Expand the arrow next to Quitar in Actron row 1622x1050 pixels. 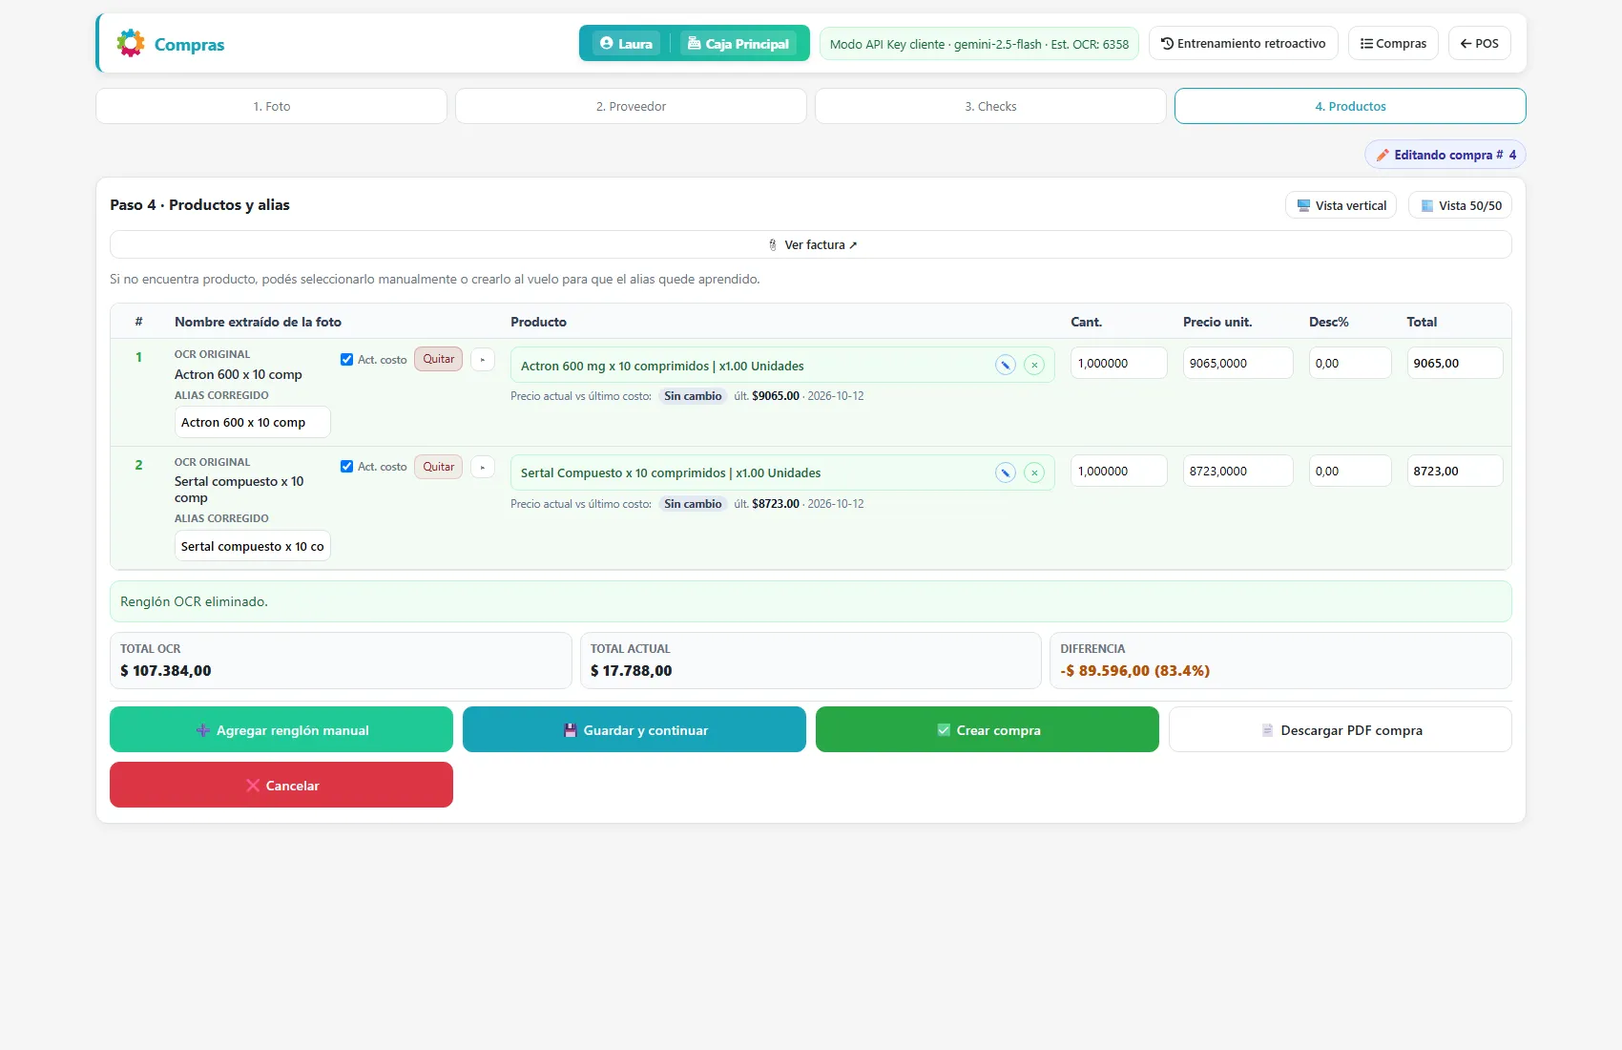tap(483, 359)
